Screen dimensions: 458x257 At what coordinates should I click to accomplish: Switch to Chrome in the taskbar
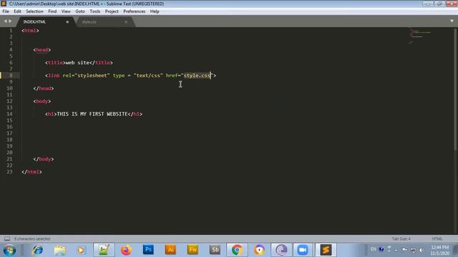click(237, 250)
